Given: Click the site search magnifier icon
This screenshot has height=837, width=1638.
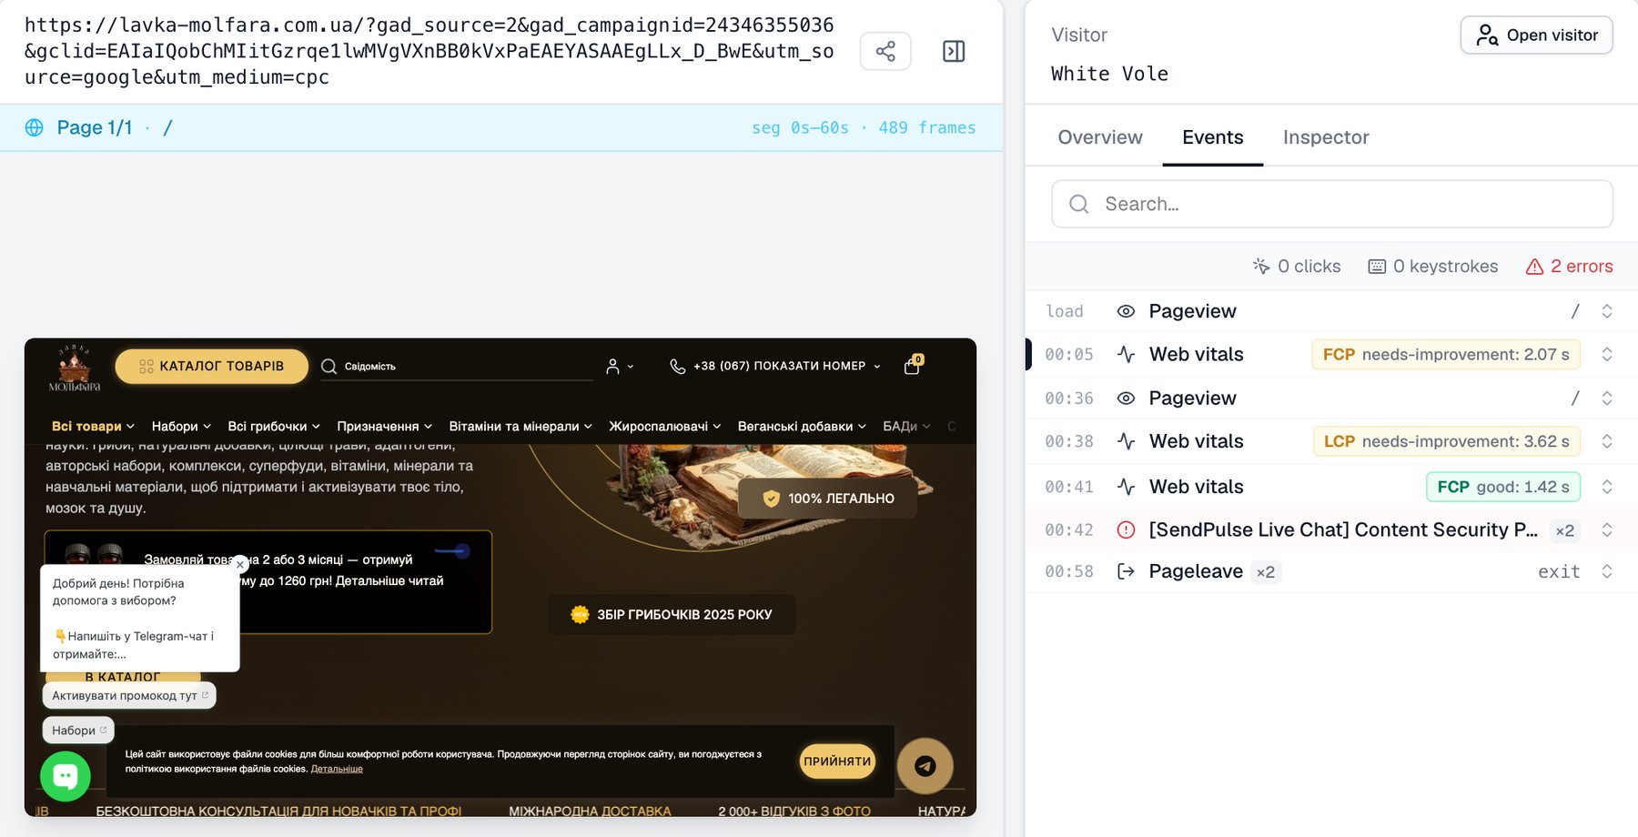Looking at the screenshot, I should [329, 366].
